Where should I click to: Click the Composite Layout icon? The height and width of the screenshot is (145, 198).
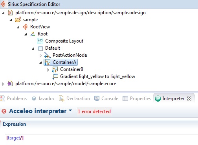click(40, 41)
